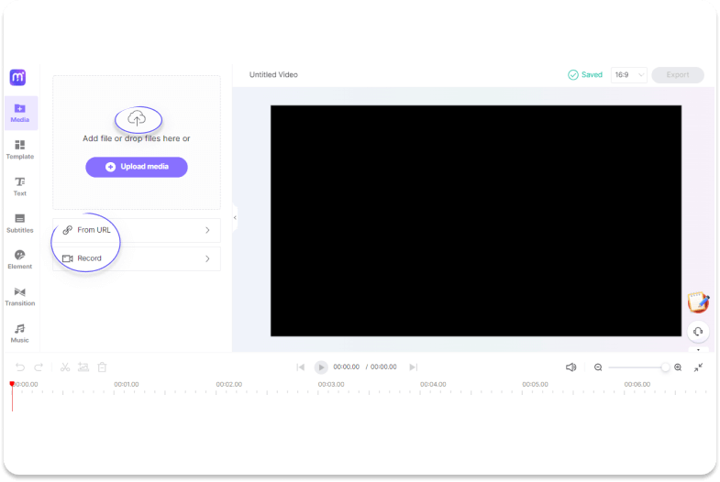Image resolution: width=720 pixels, height=482 pixels.
Task: Open the headset support icon
Action: coord(698,332)
